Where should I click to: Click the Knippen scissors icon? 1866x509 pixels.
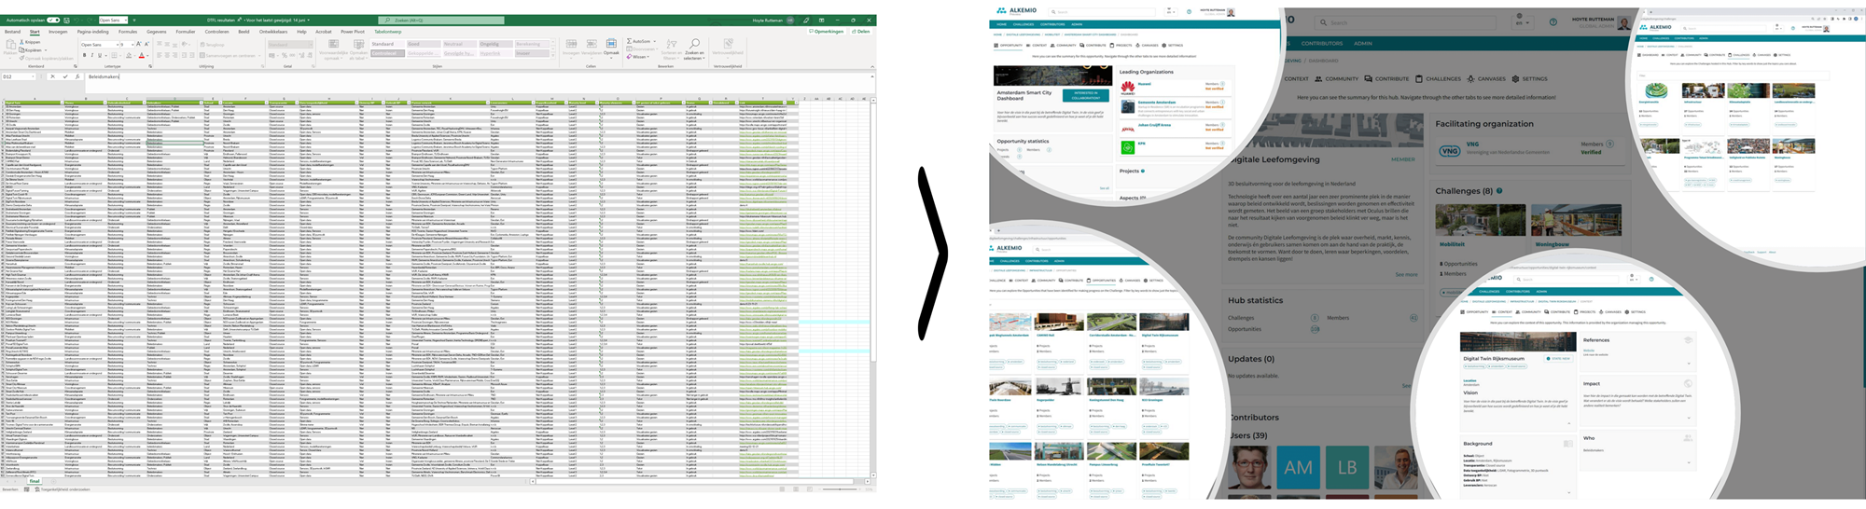(x=23, y=42)
